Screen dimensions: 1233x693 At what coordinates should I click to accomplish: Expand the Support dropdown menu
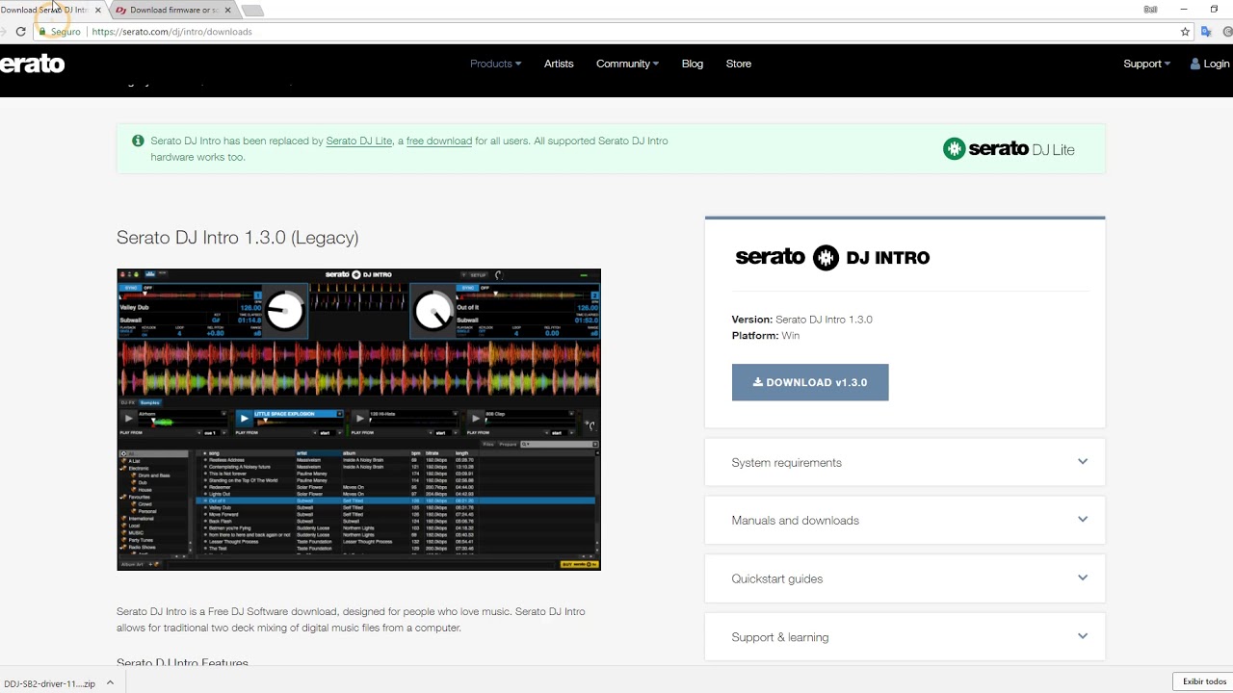click(1146, 64)
